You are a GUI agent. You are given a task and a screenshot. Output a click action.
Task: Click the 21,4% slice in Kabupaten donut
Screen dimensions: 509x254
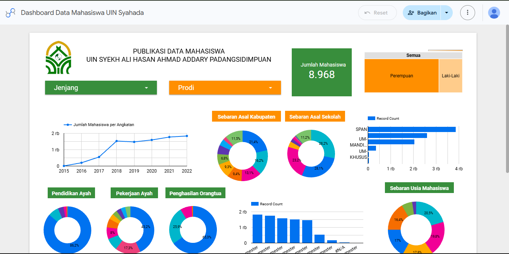[x=255, y=141]
